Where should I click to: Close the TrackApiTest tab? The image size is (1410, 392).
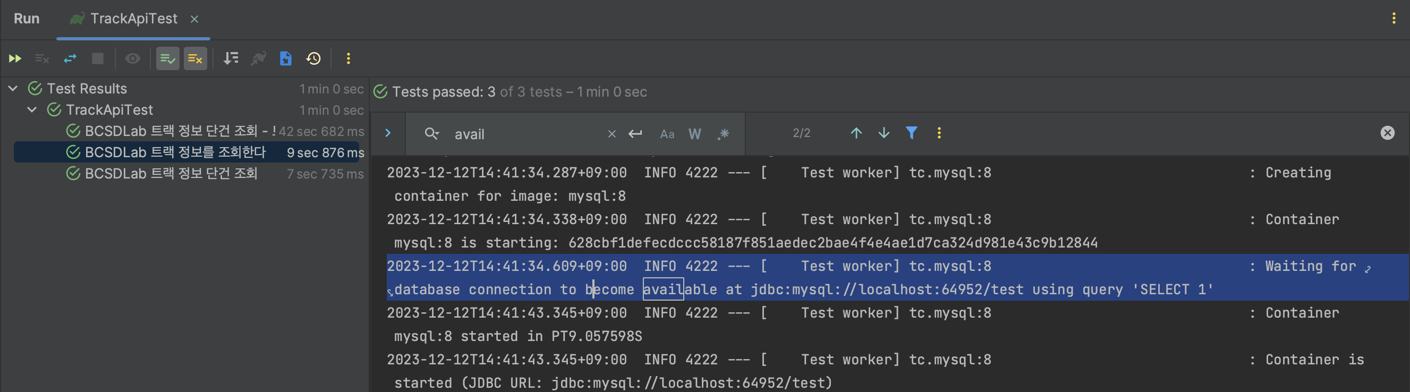[194, 19]
